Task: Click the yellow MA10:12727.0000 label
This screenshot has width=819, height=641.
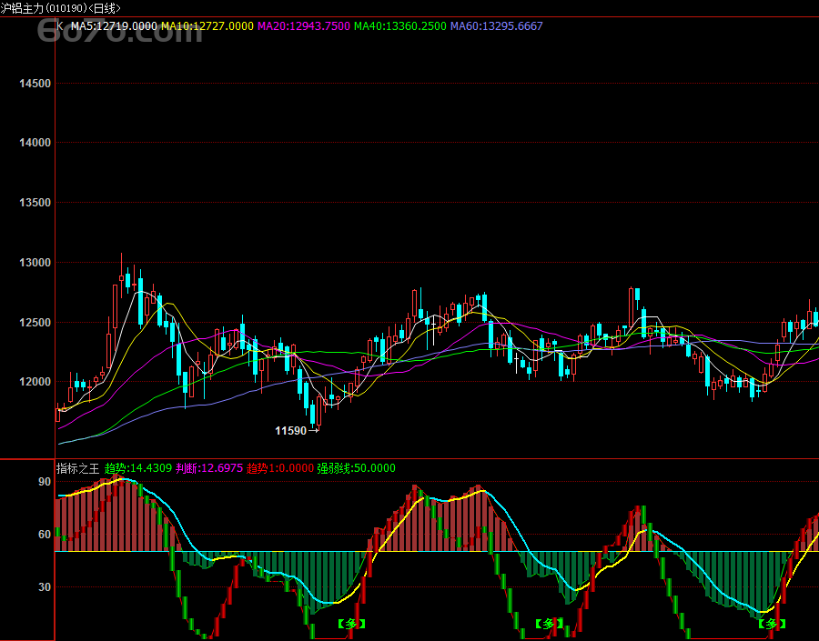Action: coord(207,26)
